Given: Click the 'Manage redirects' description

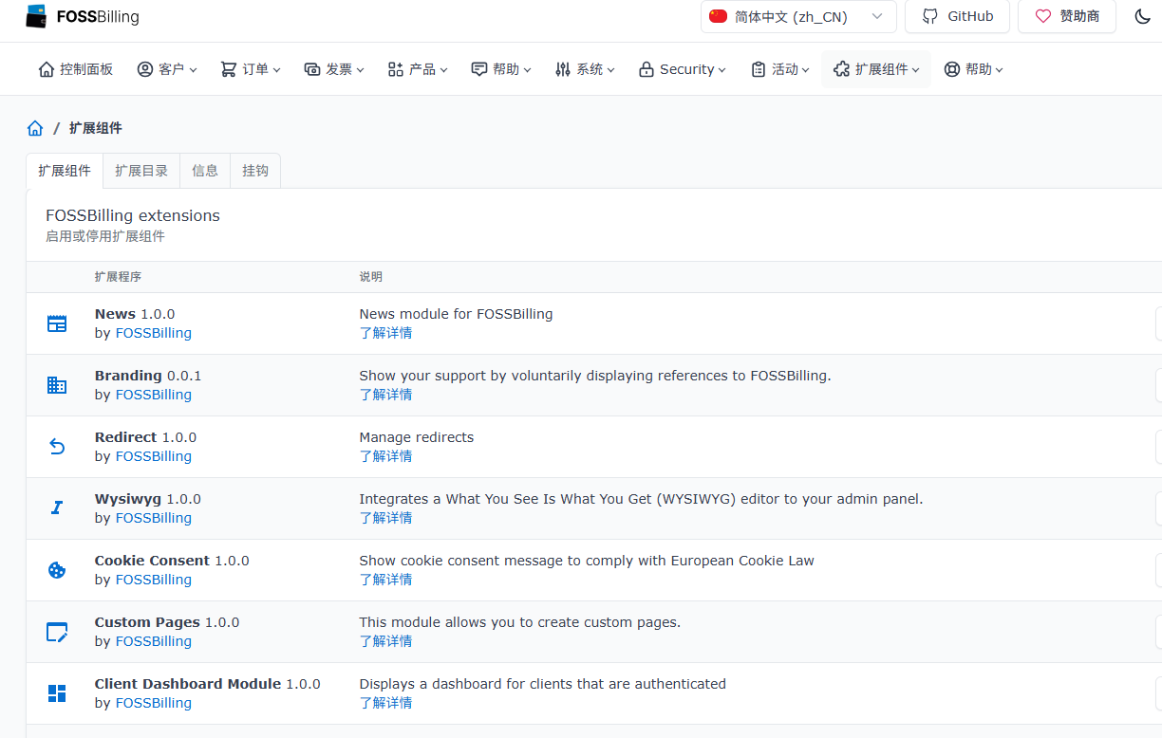Looking at the screenshot, I should [x=416, y=437].
